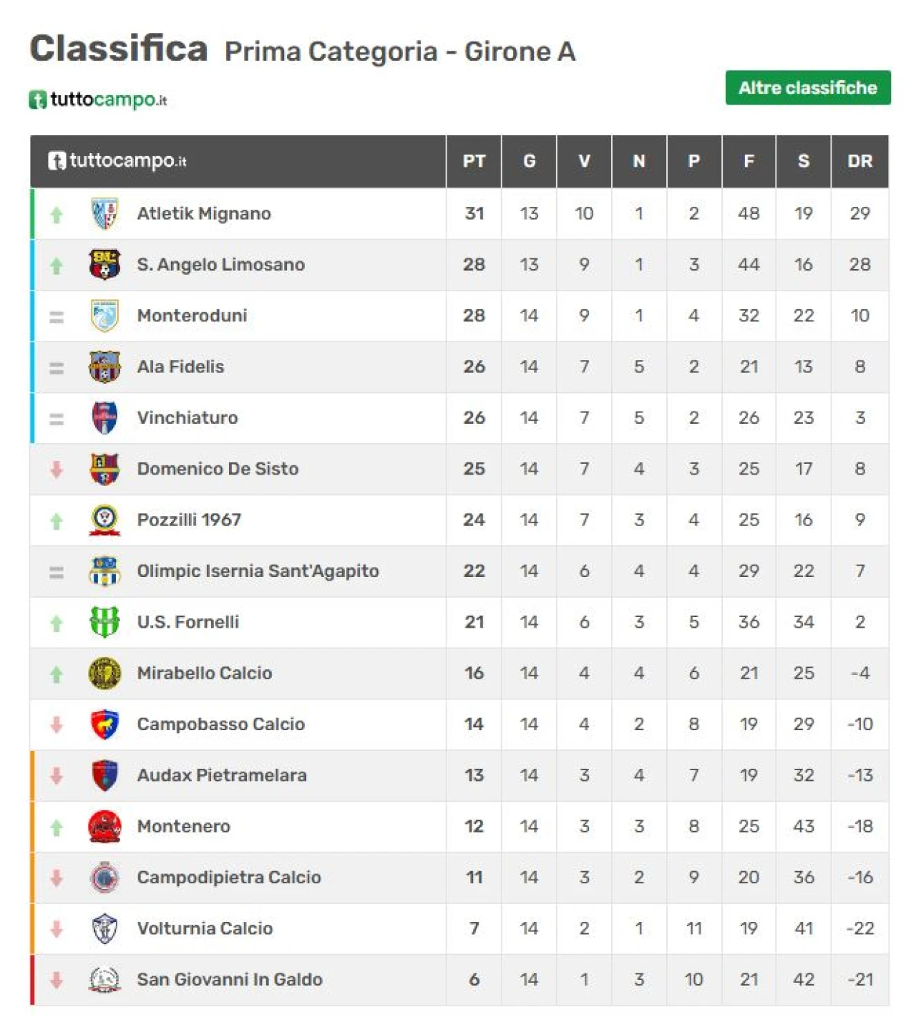Click the Volturnia Calcio crest
Image resolution: width=916 pixels, height=1020 pixels.
click(104, 928)
